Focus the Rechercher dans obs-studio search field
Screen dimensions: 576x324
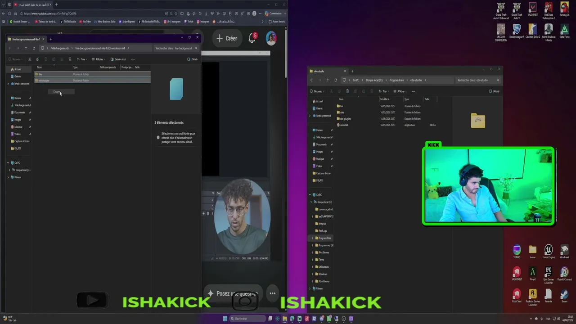(477, 80)
